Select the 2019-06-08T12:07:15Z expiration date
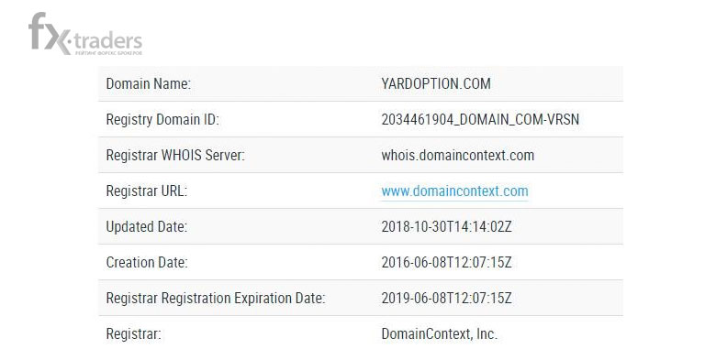Viewport: 716px width, 349px height. click(x=447, y=299)
